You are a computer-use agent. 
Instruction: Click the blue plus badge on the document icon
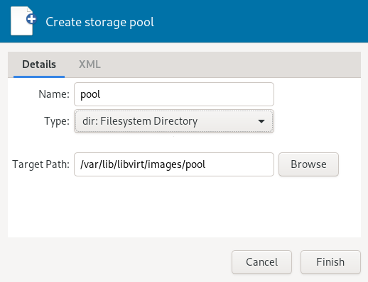click(x=31, y=19)
